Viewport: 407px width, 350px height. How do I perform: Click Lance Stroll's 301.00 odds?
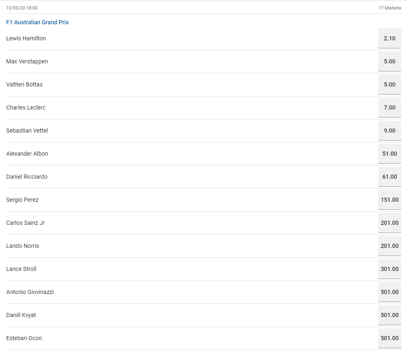[389, 269]
